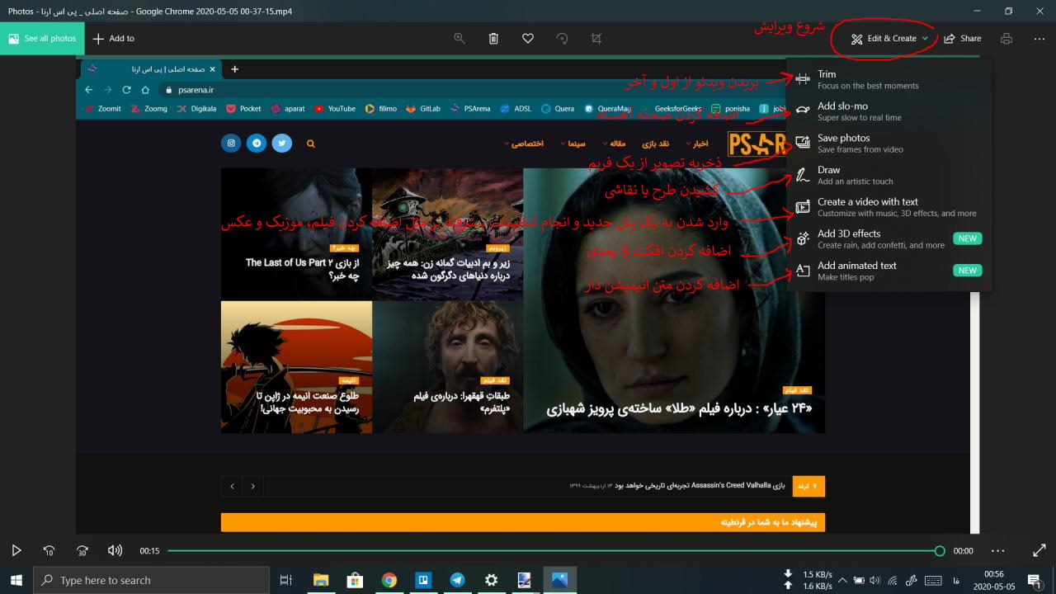
Task: Click the network Wi-Fi tray icon
Action: (893, 580)
